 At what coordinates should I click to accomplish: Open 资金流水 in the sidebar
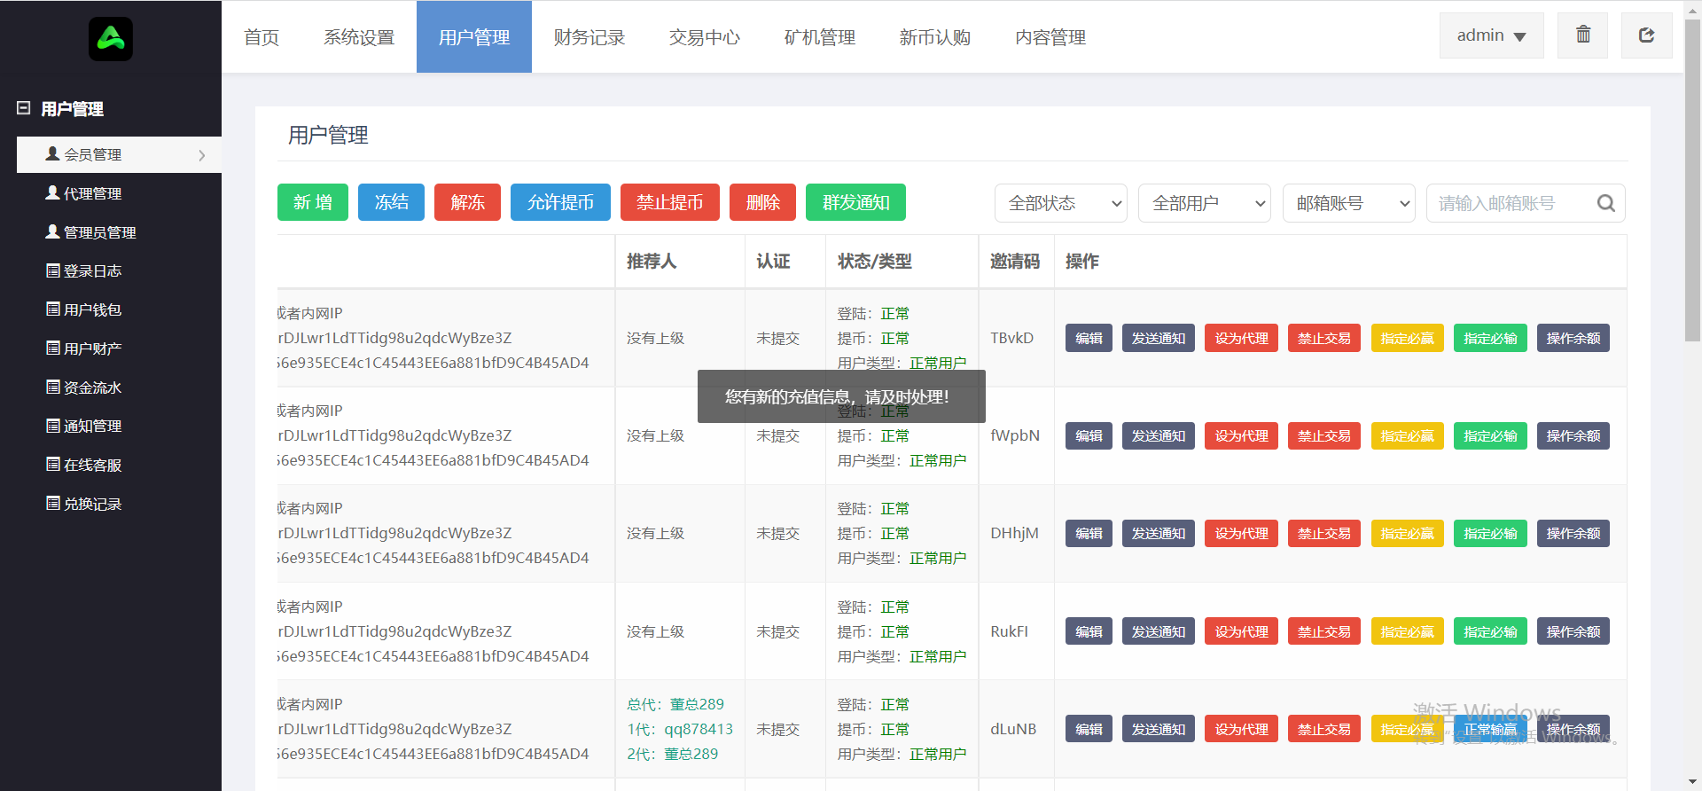pos(83,388)
